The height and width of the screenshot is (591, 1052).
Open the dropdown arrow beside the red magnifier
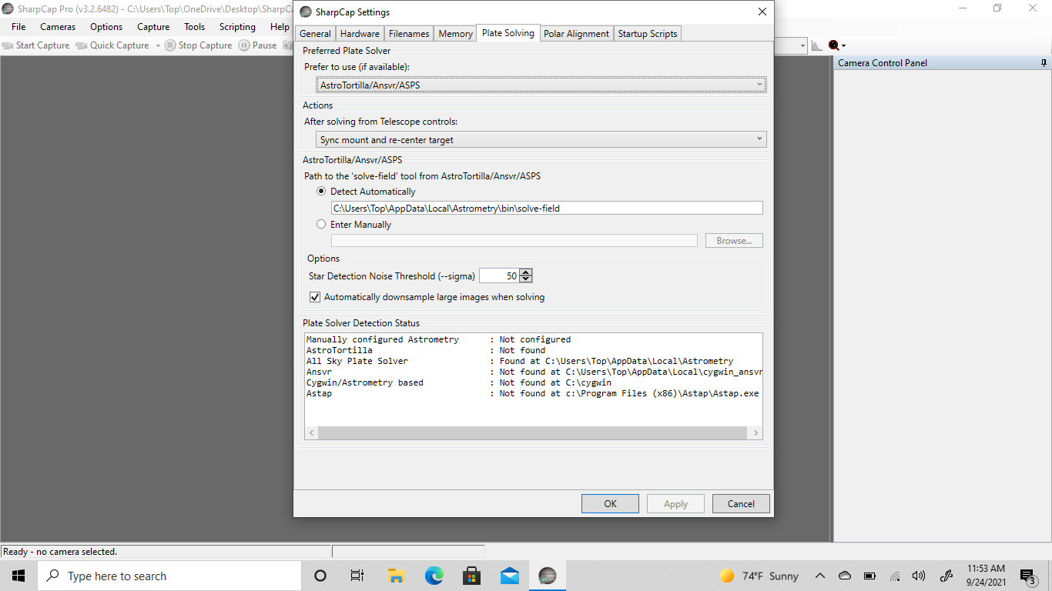point(843,46)
